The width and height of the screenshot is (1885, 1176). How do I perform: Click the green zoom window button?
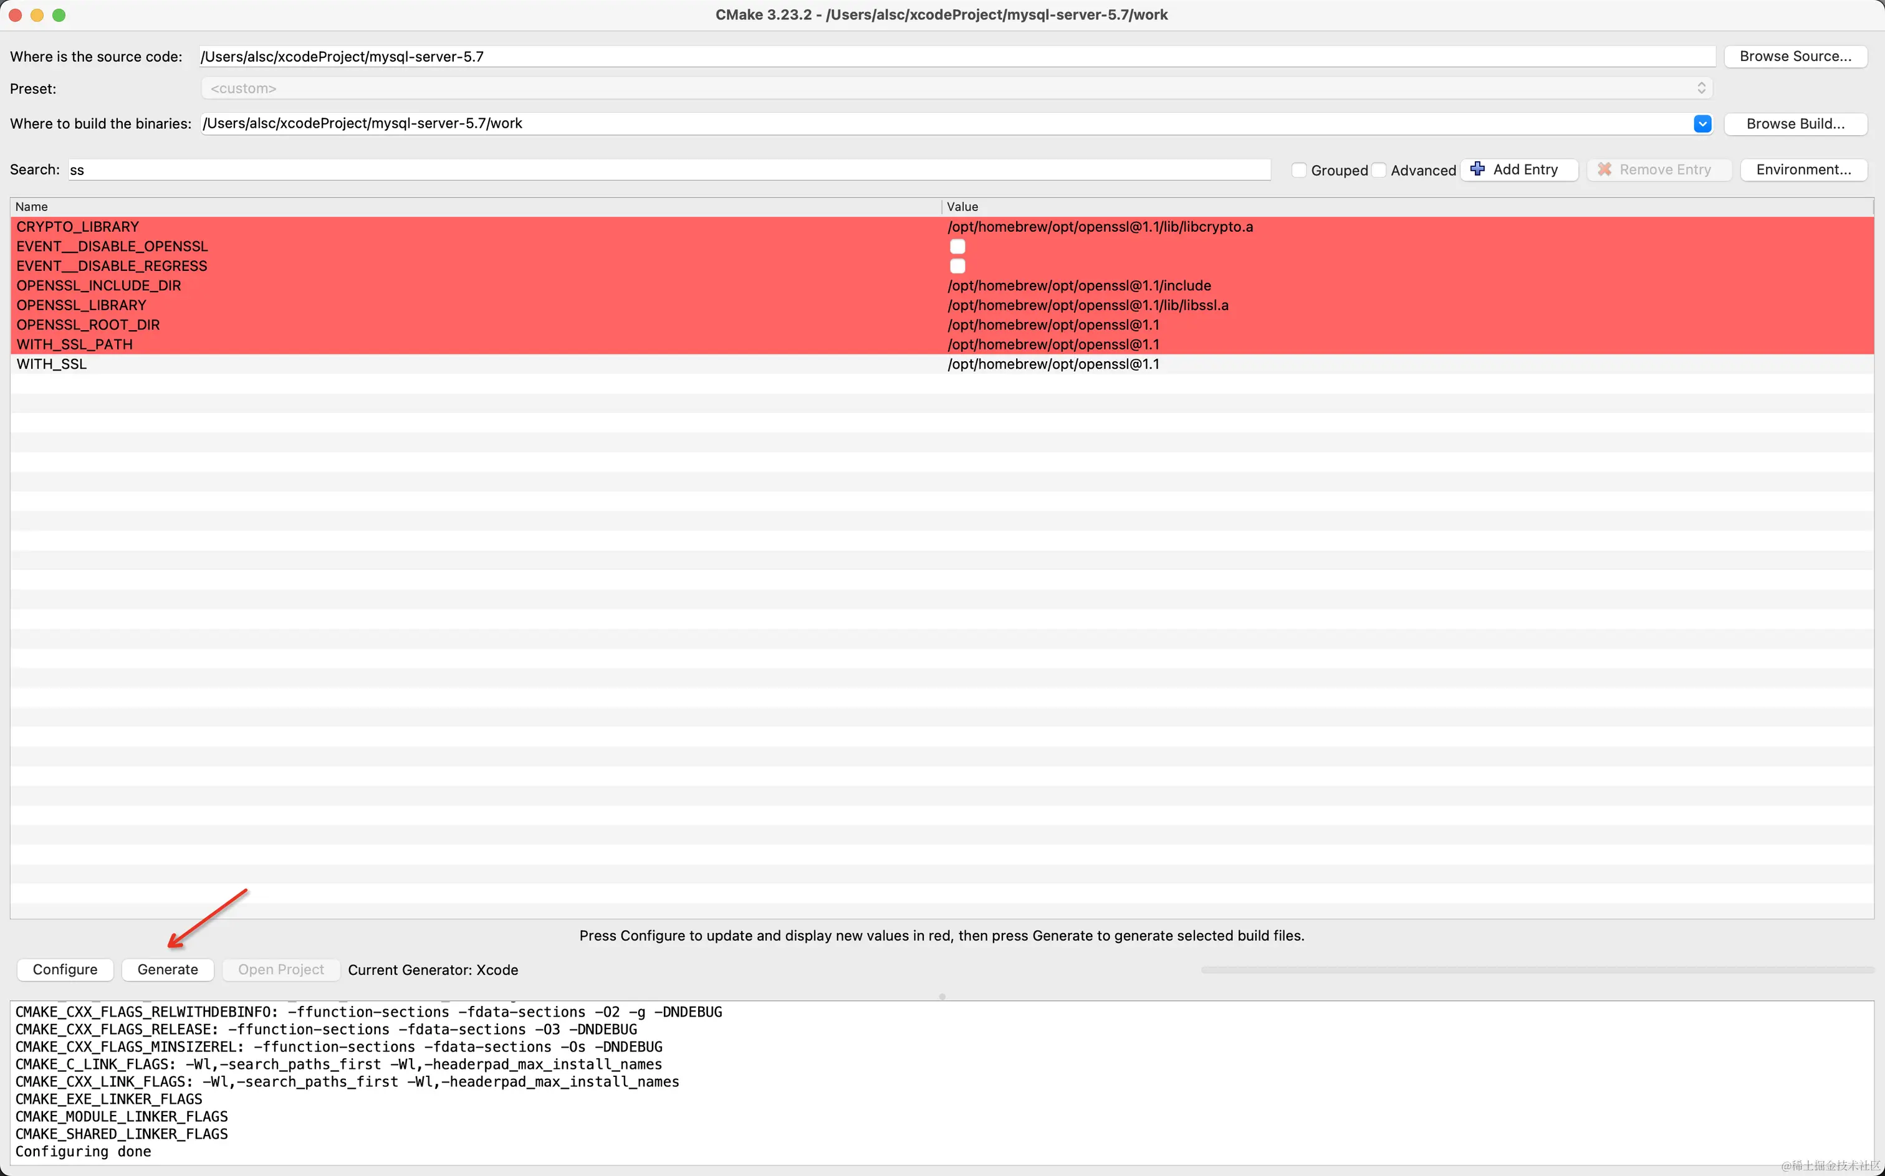point(59,15)
